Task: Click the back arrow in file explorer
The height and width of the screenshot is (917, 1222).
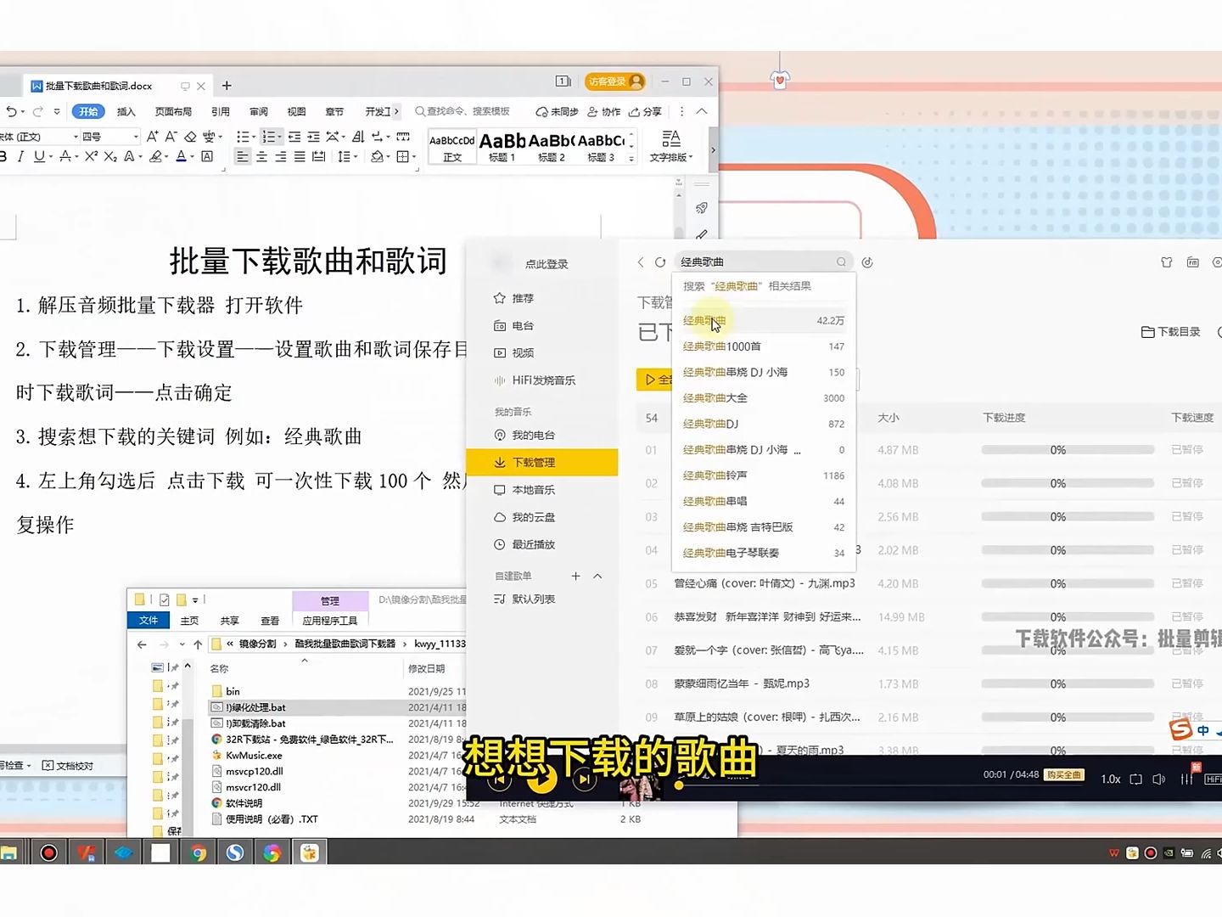Action: tap(142, 644)
